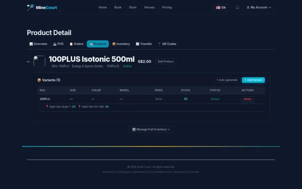302x189 pixels.
Task: Click the Base price cell
Action: click(x=158, y=99)
